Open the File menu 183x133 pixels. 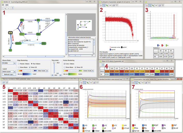(x=3, y=5)
